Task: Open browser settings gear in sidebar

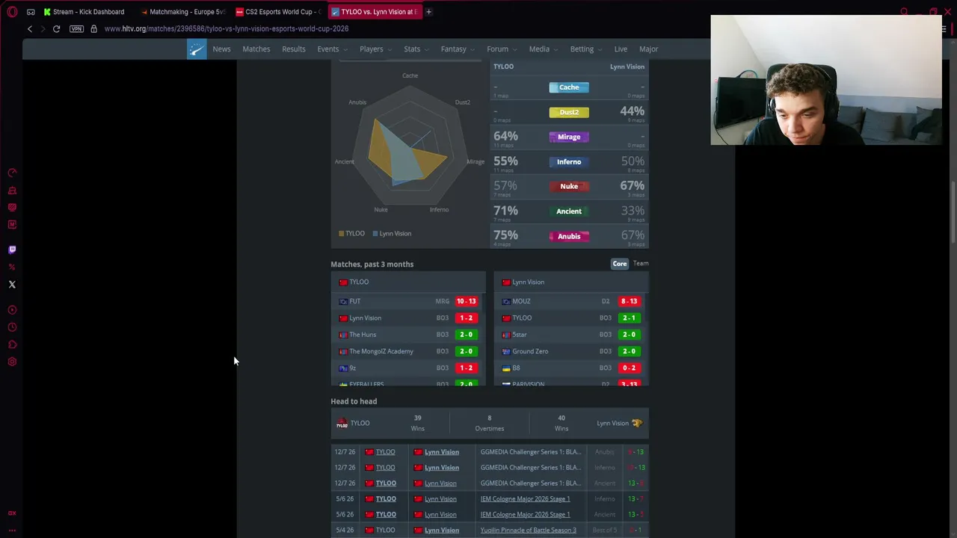Action: [12, 362]
